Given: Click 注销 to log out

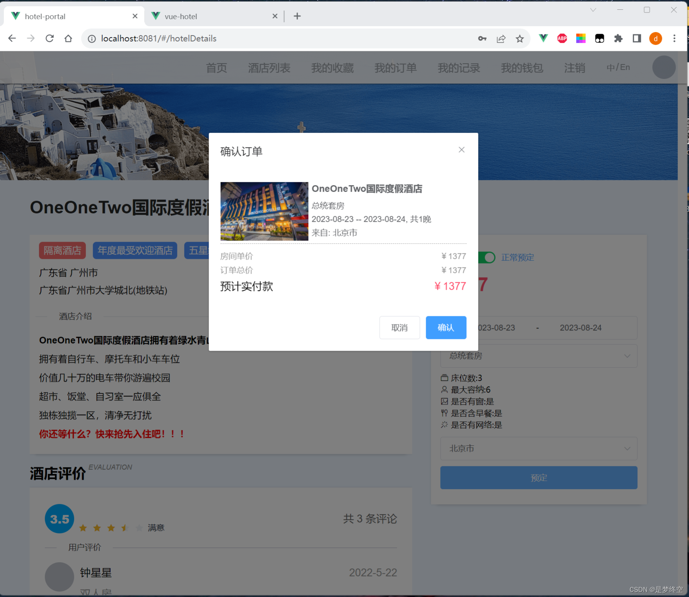Looking at the screenshot, I should pyautogui.click(x=575, y=68).
